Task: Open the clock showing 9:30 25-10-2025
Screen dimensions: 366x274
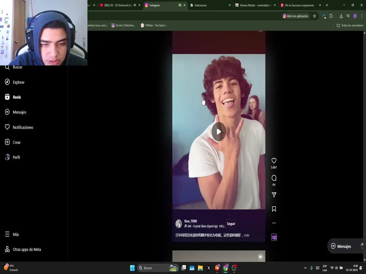Action: pos(352,268)
